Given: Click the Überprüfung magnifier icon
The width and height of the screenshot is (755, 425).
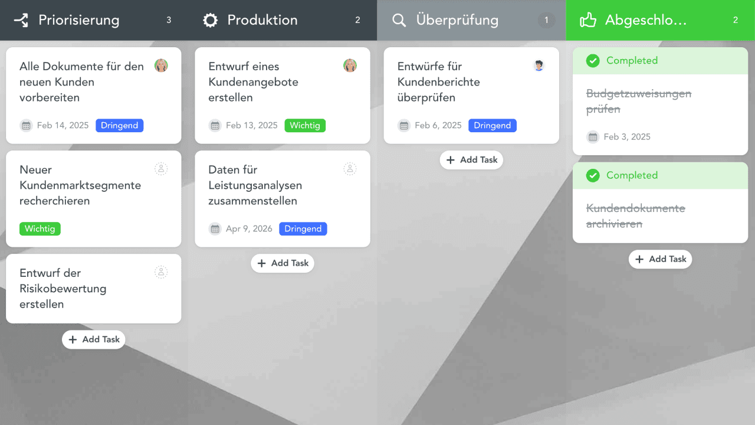Looking at the screenshot, I should click(x=399, y=21).
